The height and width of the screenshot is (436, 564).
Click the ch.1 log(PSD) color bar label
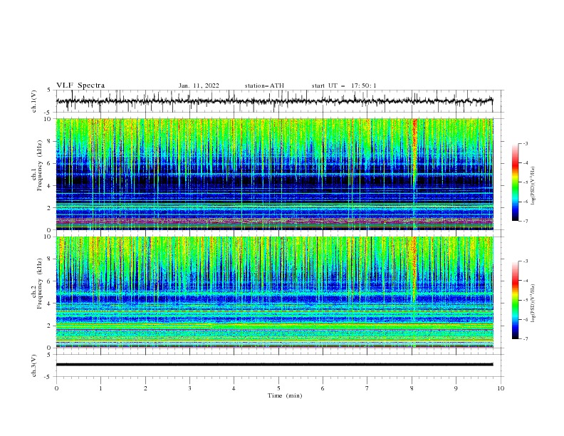pos(533,186)
